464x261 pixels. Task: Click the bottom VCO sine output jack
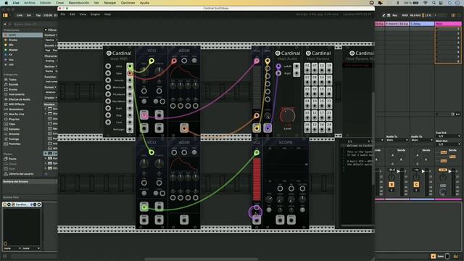coord(144,207)
